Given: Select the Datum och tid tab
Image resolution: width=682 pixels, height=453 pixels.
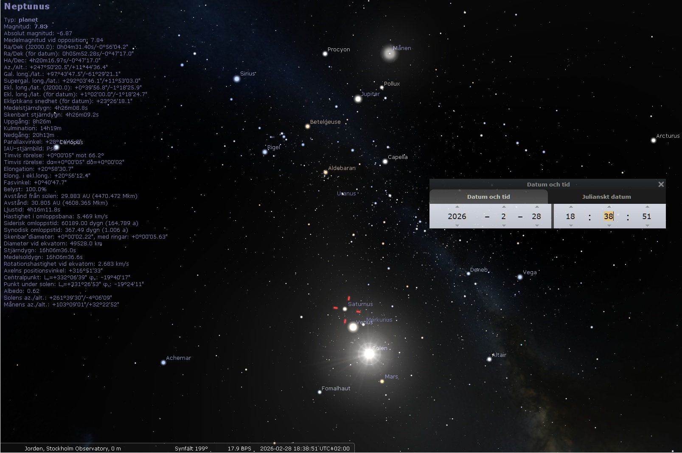Looking at the screenshot, I should pyautogui.click(x=488, y=197).
